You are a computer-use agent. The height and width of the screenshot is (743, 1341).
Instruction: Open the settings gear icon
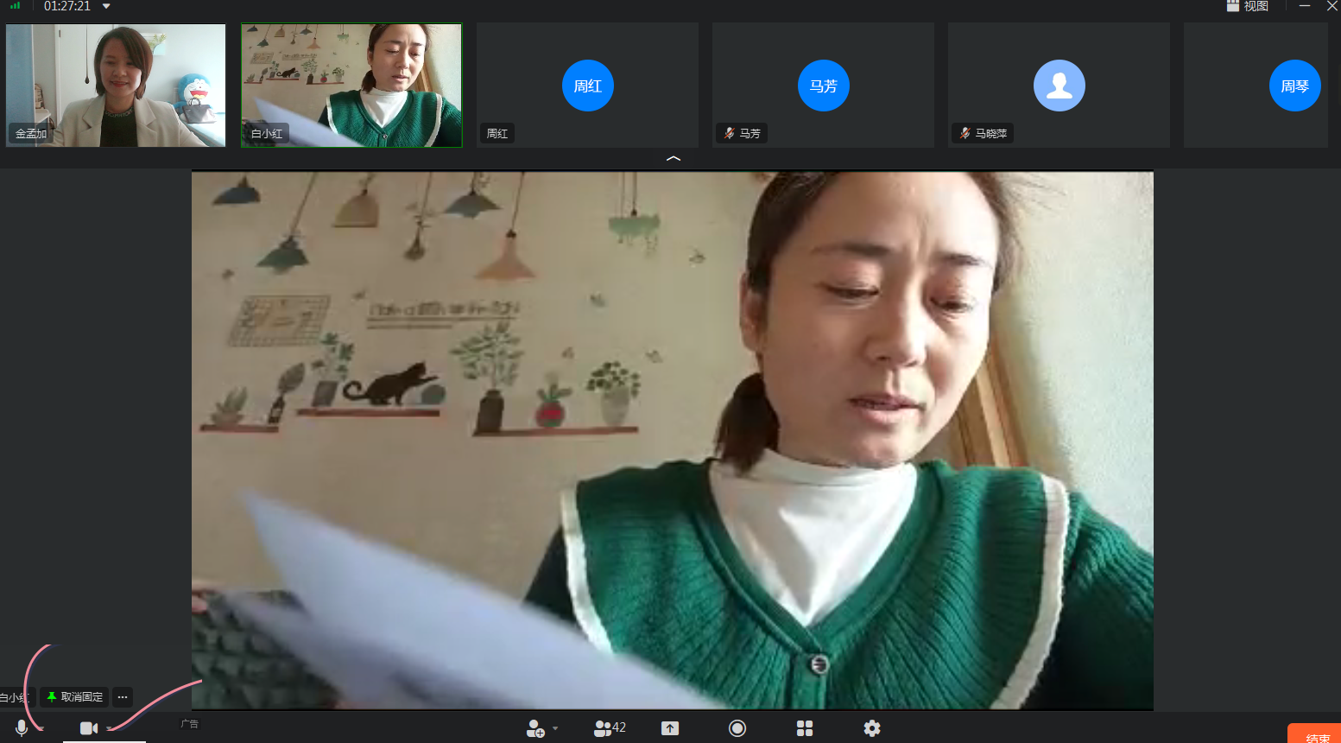(872, 728)
